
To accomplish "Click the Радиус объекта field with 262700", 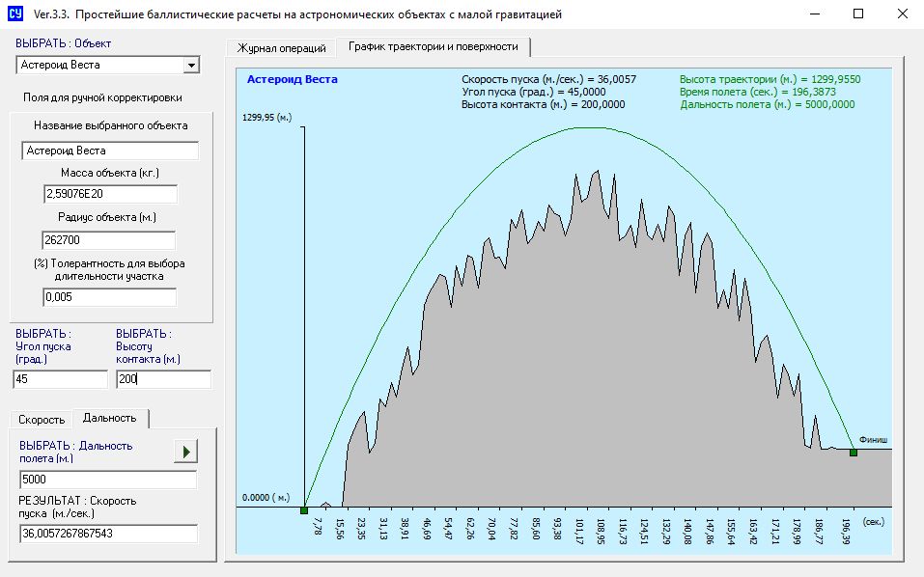I will point(108,240).
